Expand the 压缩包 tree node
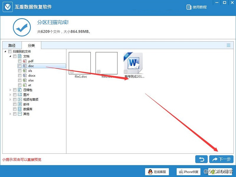 click(x=10, y=90)
